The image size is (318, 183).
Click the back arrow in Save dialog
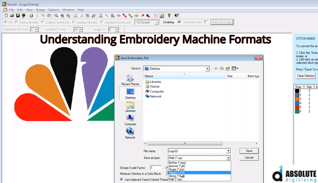pos(216,68)
